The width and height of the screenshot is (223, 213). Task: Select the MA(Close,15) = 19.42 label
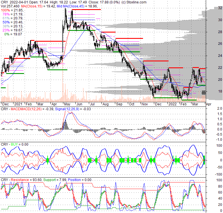(x=38, y=6)
